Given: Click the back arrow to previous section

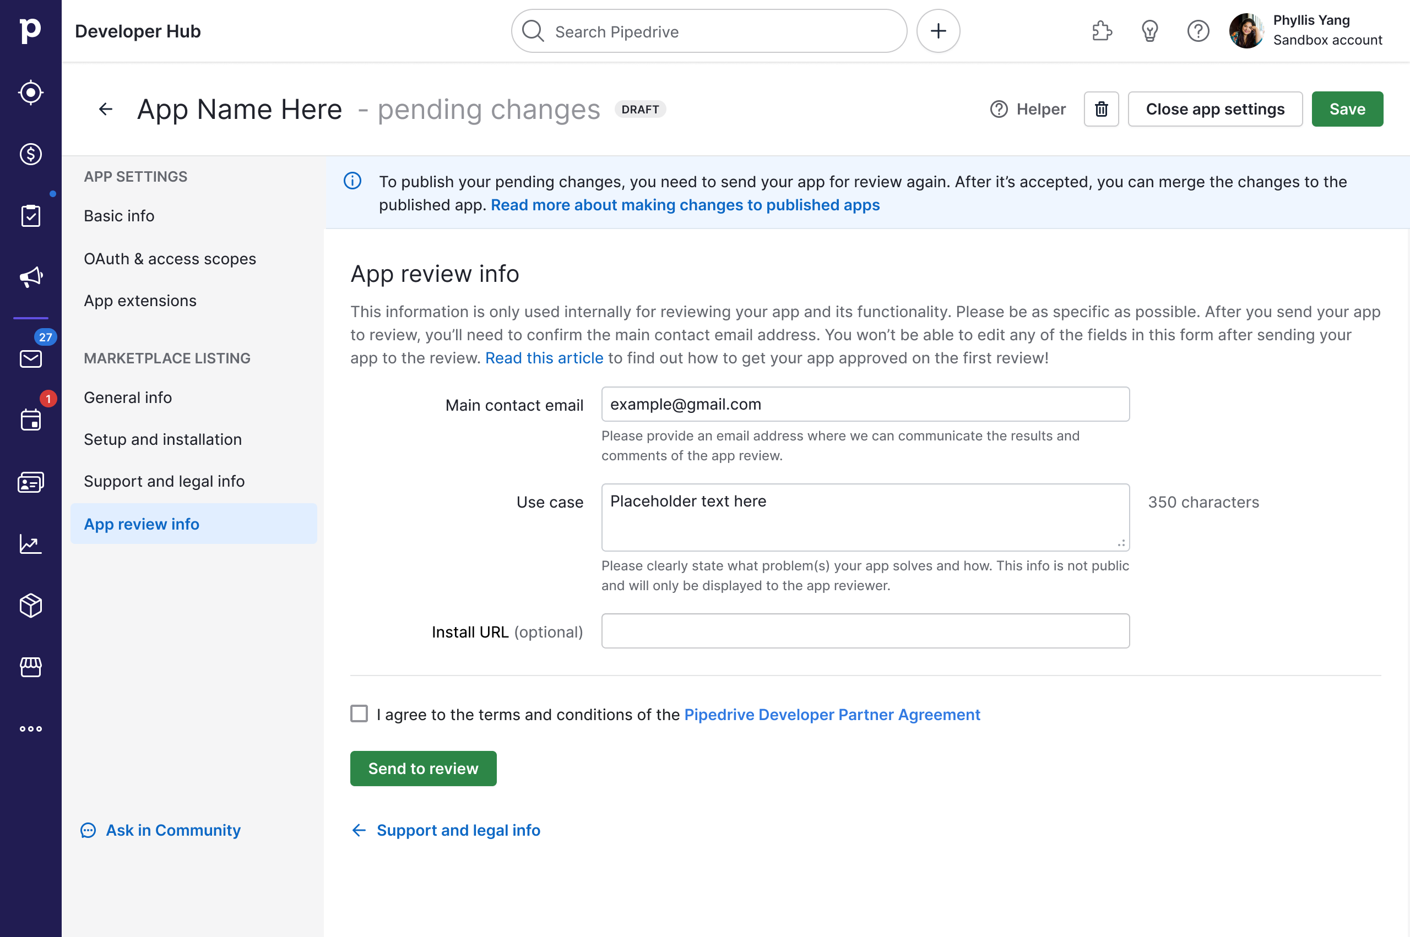Looking at the screenshot, I should tap(357, 830).
